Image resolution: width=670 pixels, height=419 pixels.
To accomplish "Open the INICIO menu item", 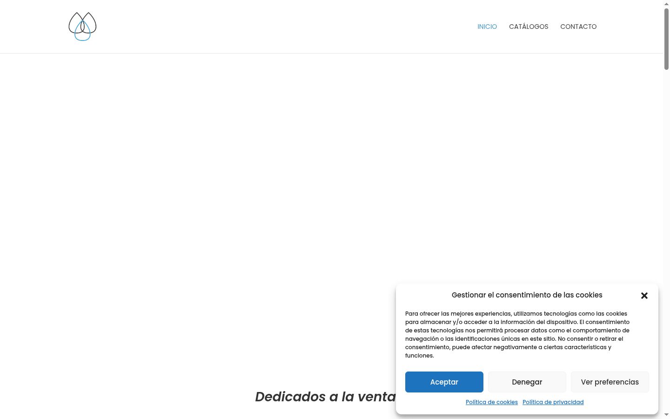I will 487,27.
